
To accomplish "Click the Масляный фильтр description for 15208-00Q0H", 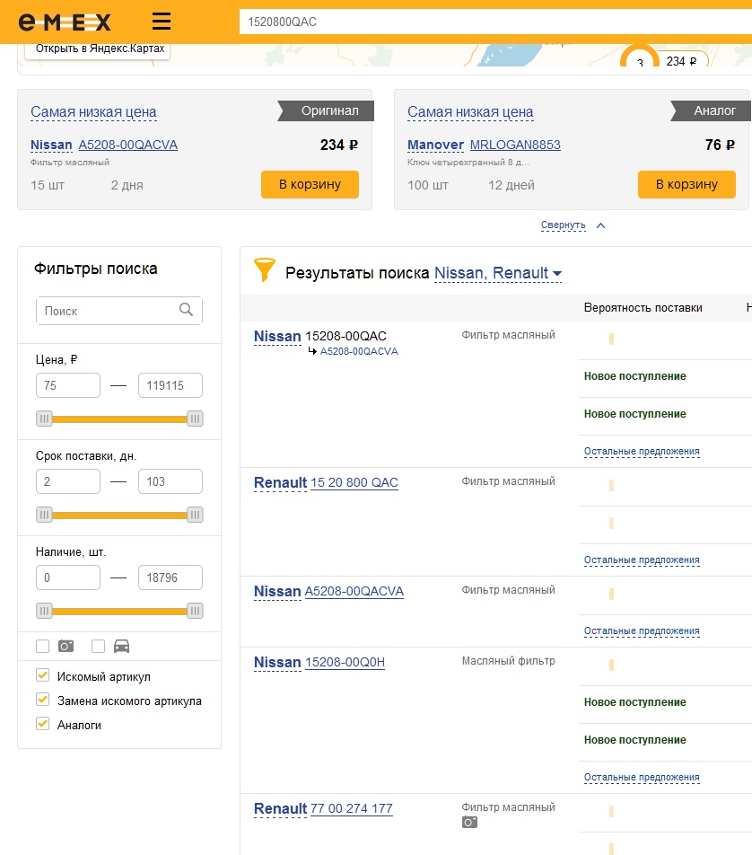I will pos(509,661).
